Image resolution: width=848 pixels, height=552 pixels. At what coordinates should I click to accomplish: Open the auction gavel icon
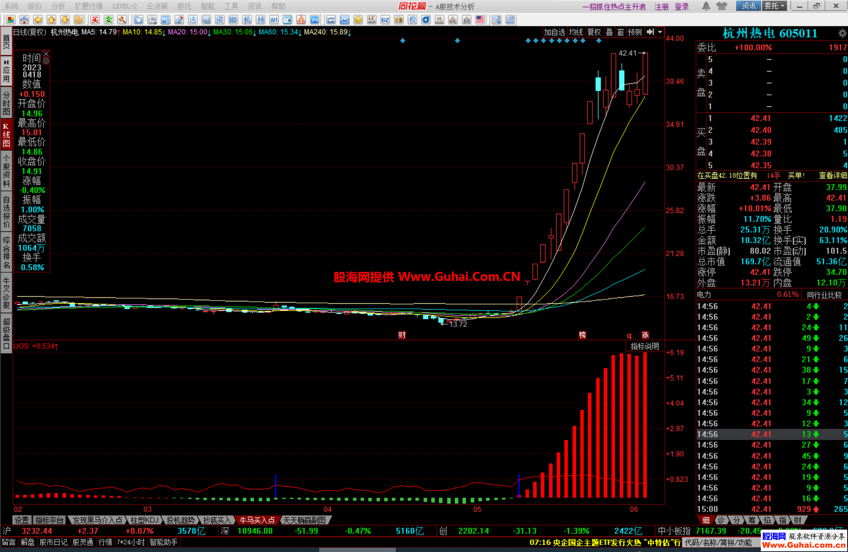(x=122, y=20)
